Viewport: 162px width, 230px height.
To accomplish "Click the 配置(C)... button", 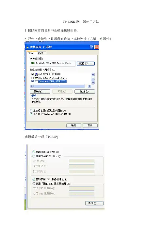I will (x=86, y=64).
